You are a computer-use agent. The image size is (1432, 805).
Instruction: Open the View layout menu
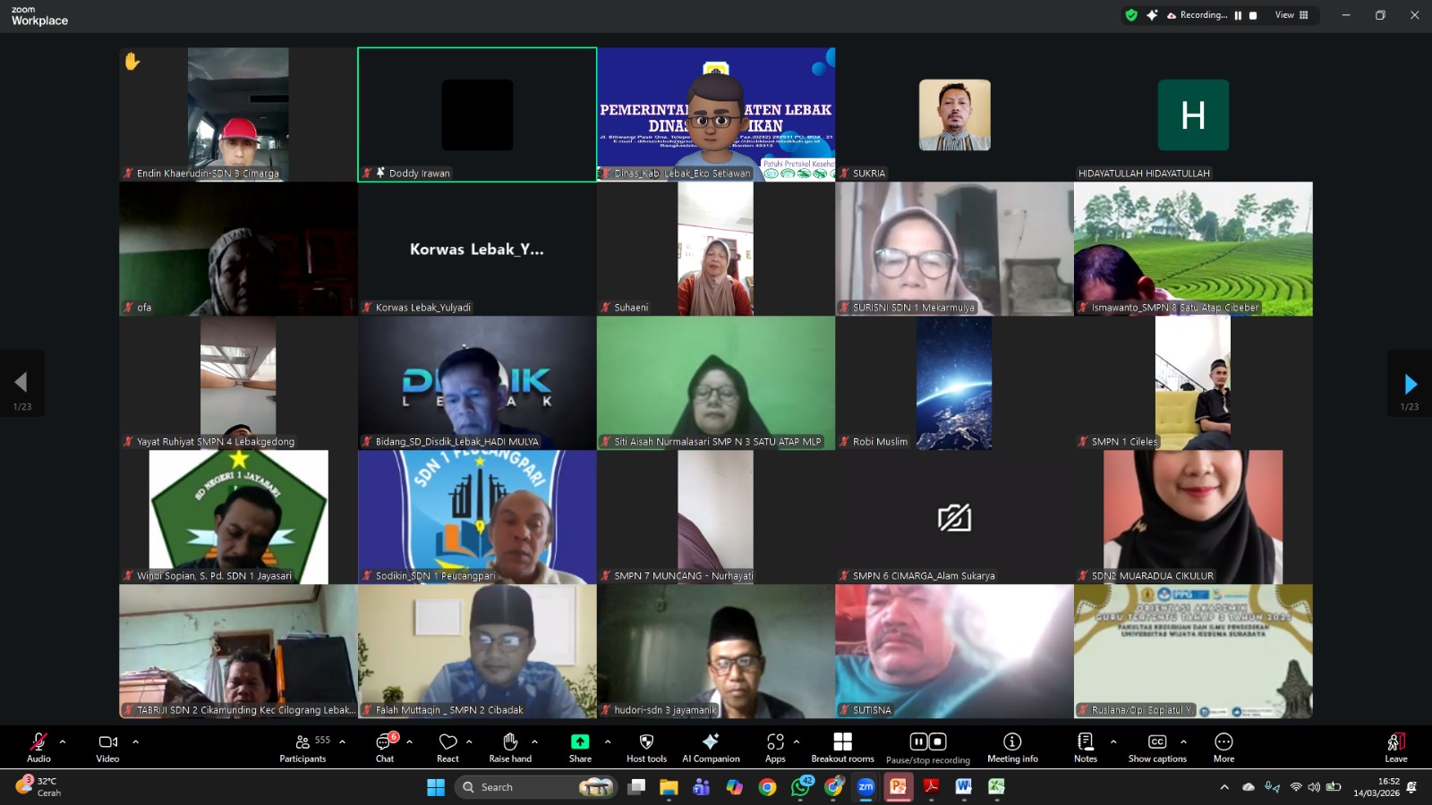click(1291, 15)
